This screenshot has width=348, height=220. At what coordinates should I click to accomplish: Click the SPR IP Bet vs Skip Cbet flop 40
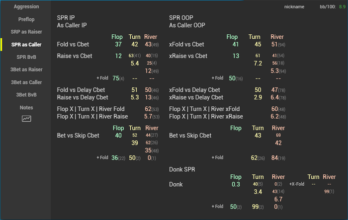coord(118,135)
